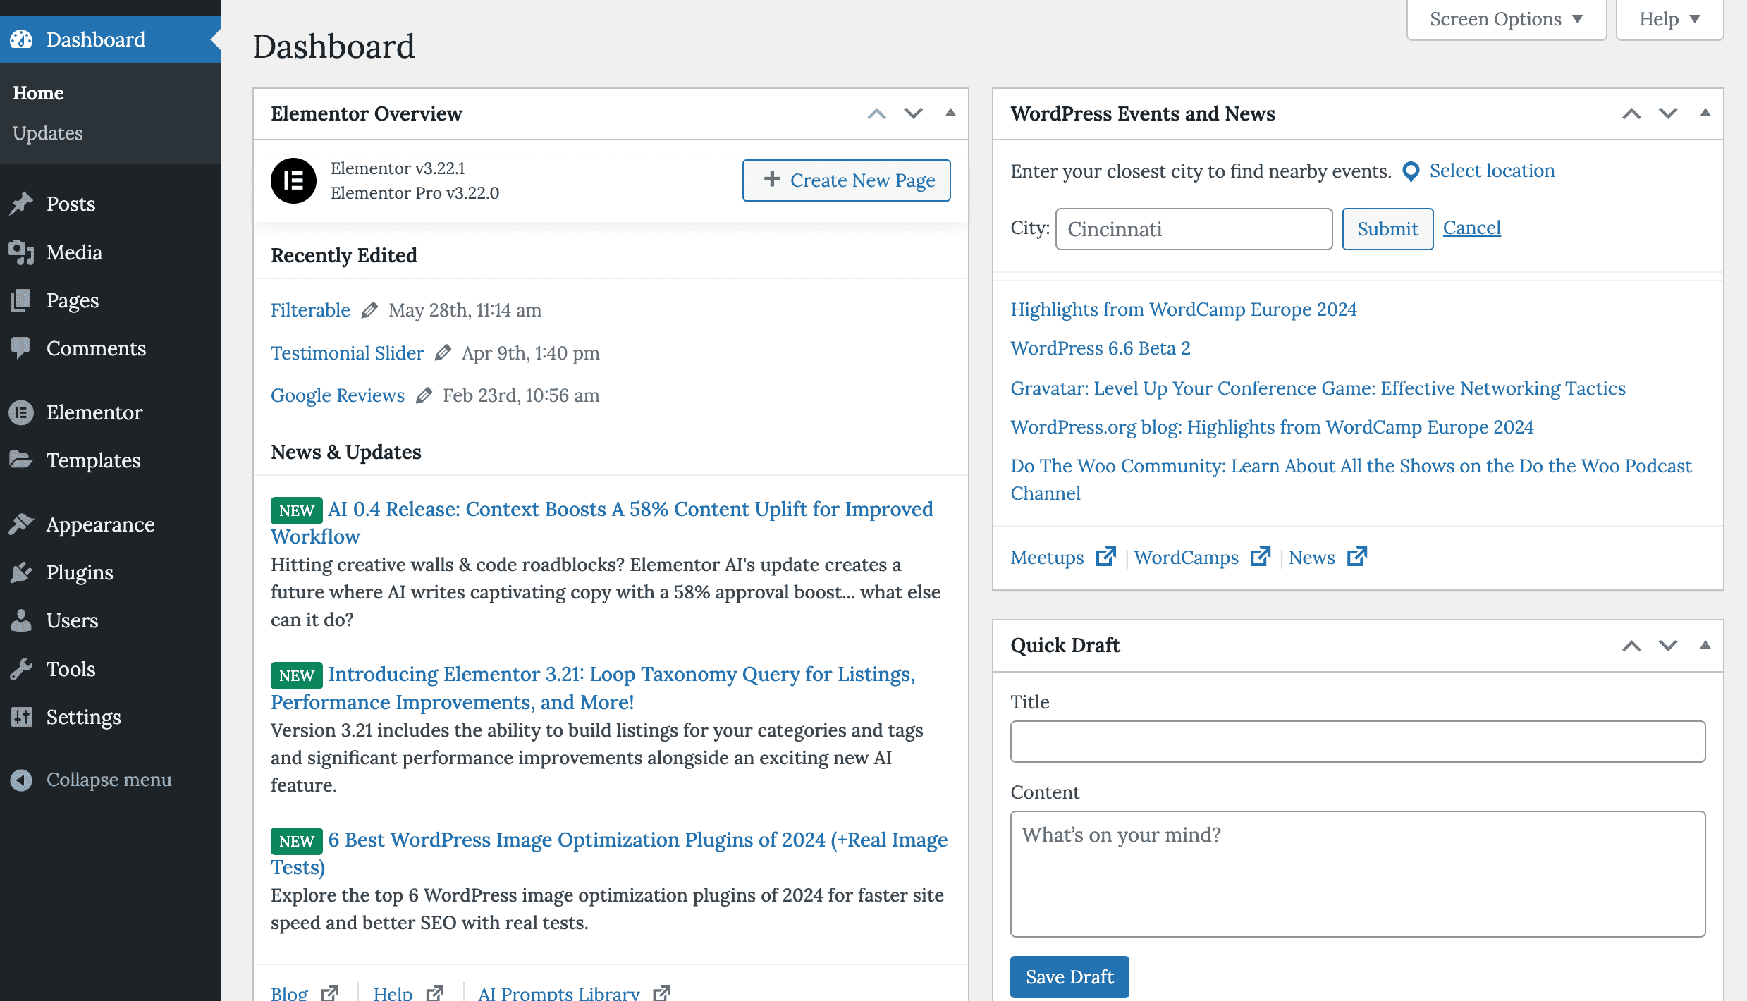The width and height of the screenshot is (1747, 1001).
Task: Open the Updates submenu item
Action: [48, 133]
